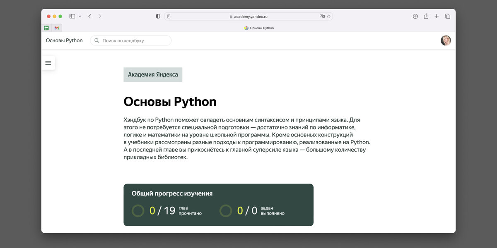Click the lock icon in address bar
Image resolution: width=497 pixels, height=248 pixels.
[x=232, y=17]
